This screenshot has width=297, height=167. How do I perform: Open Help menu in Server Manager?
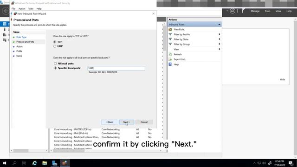[289, 11]
